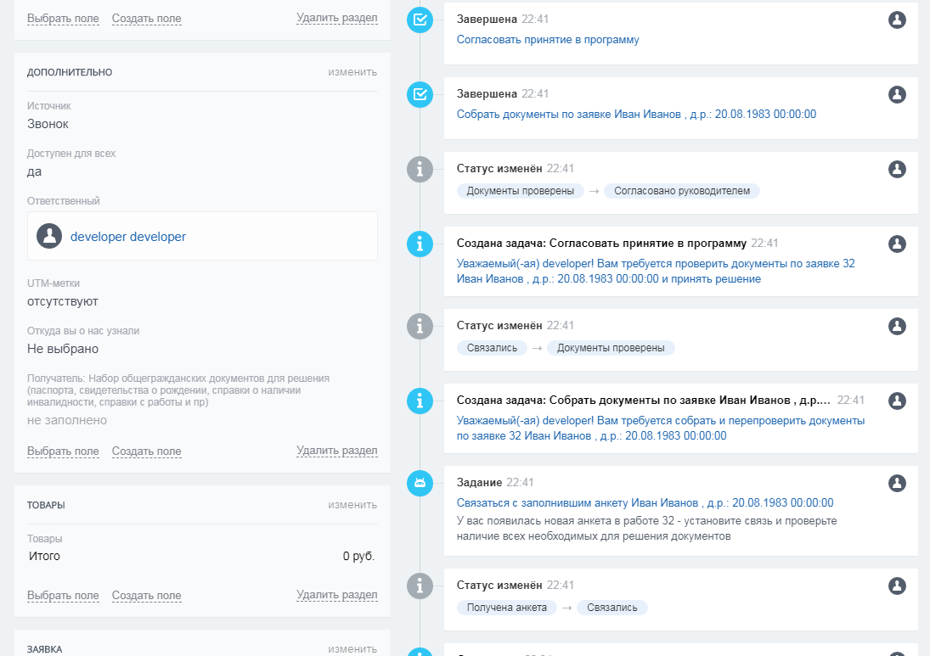The image size is (930, 656).
Task: Click the avatar icon beside 'developer developer'
Action: [50, 237]
